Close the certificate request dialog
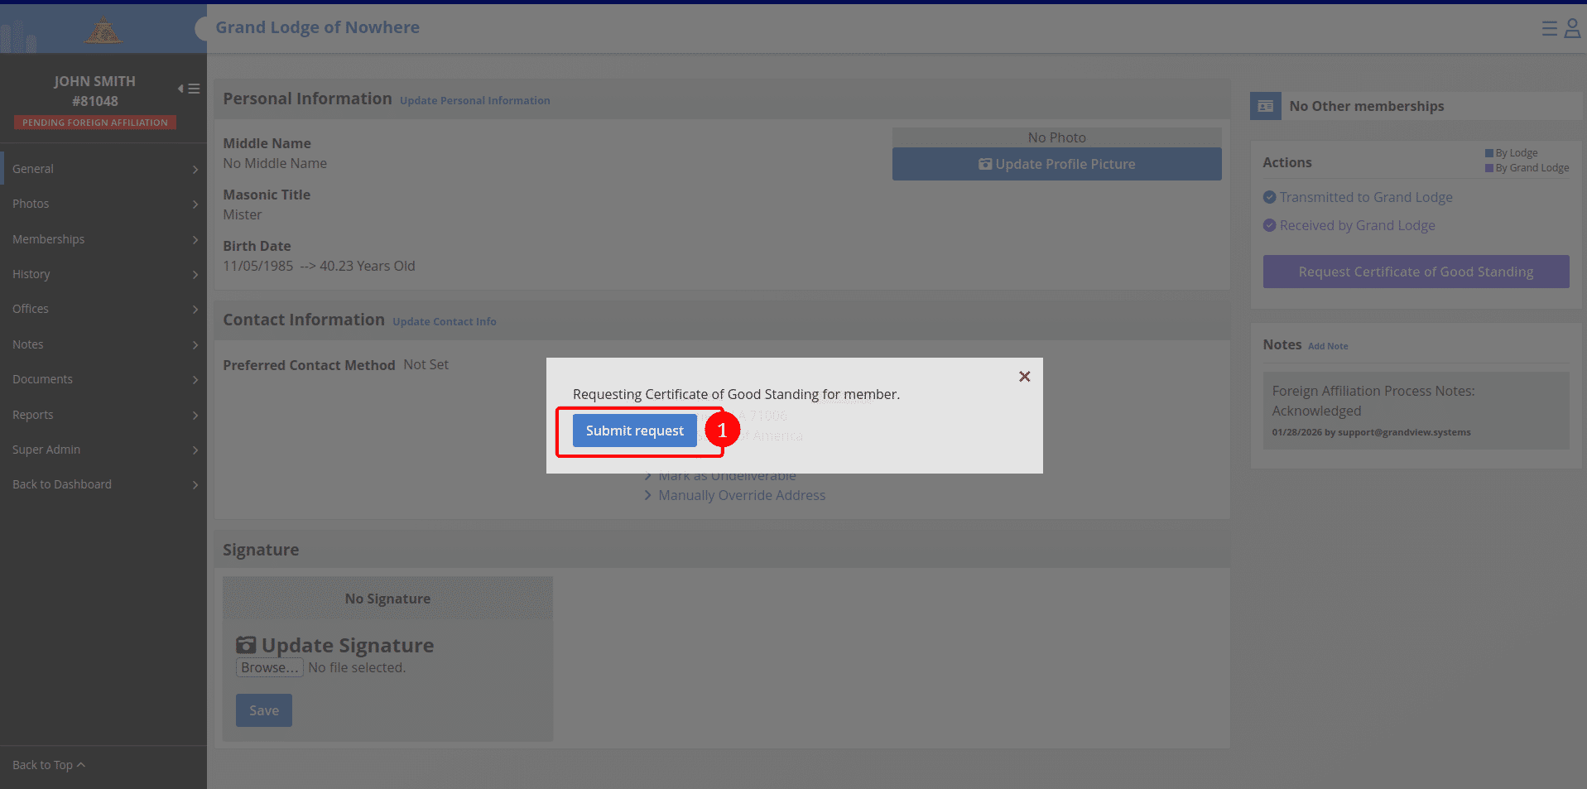This screenshot has width=1587, height=789. [x=1024, y=377]
